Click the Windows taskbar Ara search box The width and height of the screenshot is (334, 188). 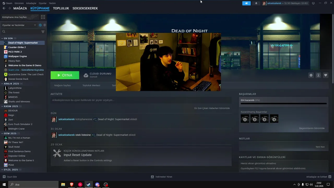click(33, 185)
